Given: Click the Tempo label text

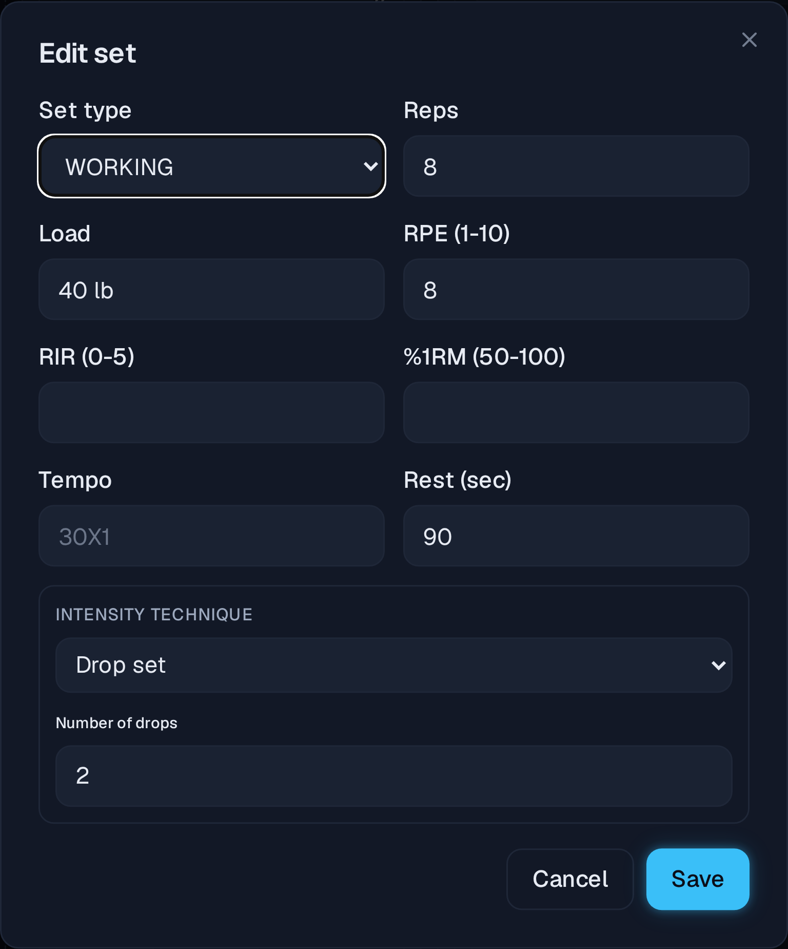Looking at the screenshot, I should (75, 481).
